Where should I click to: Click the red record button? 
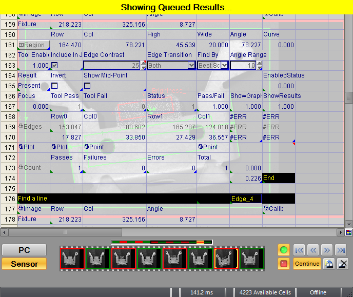[284, 264]
